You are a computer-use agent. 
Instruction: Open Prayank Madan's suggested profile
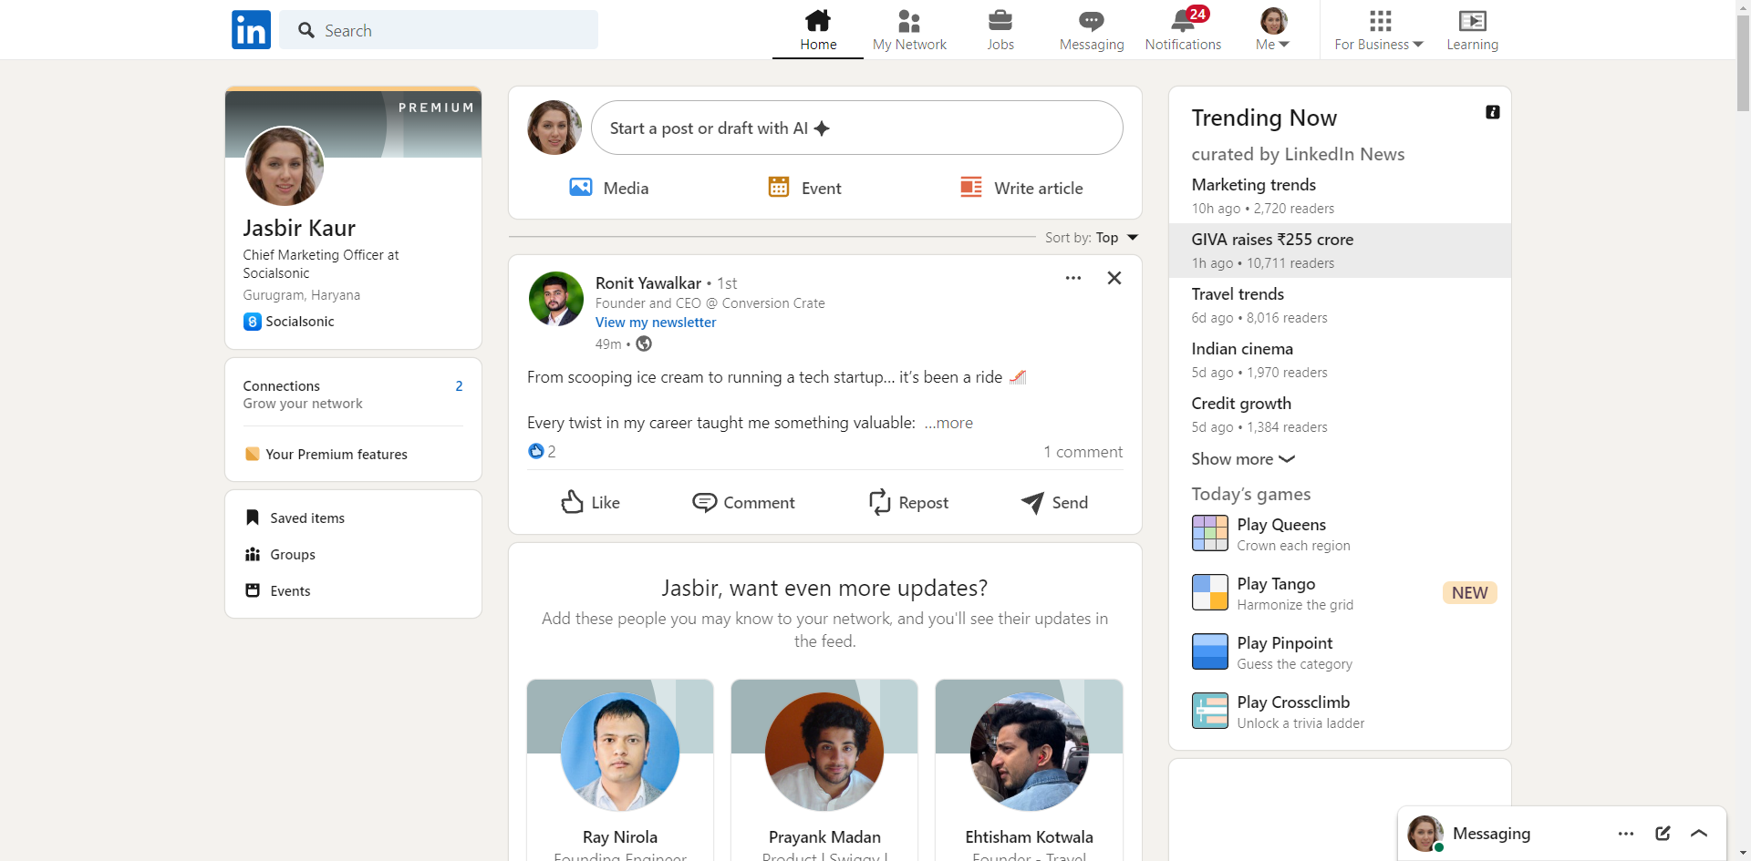coord(824,770)
